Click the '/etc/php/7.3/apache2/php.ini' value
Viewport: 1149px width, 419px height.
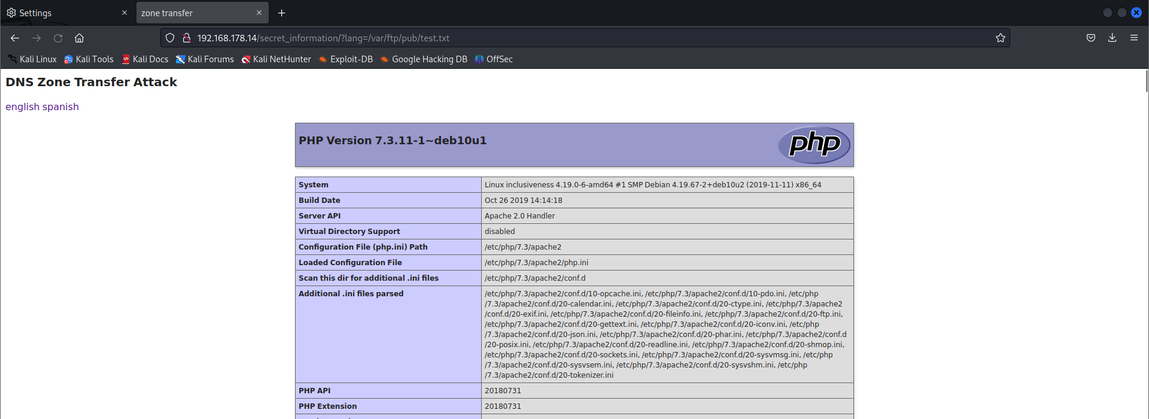(537, 263)
